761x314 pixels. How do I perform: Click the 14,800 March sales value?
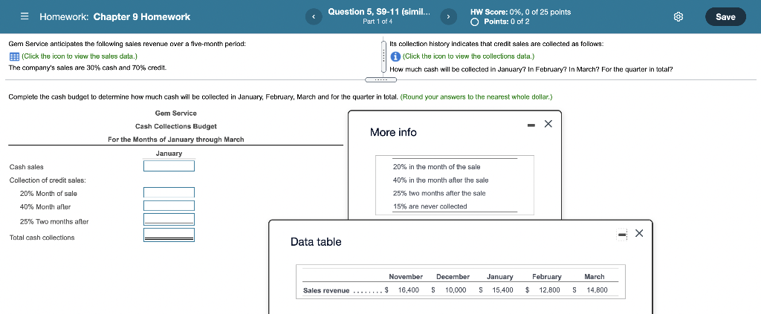(596, 290)
